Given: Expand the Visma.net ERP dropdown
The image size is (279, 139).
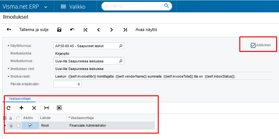Looking at the screenshot, I should 46,7.
